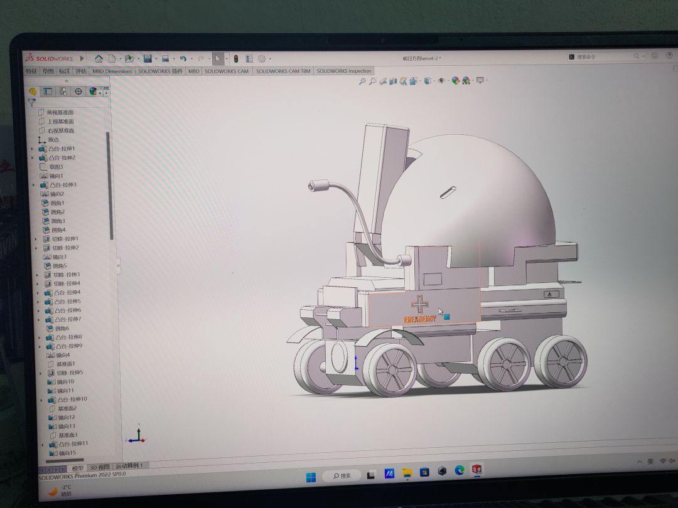The height and width of the screenshot is (508, 678).
Task: Open the DimXpertManager crosshair tab
Action: (78, 92)
